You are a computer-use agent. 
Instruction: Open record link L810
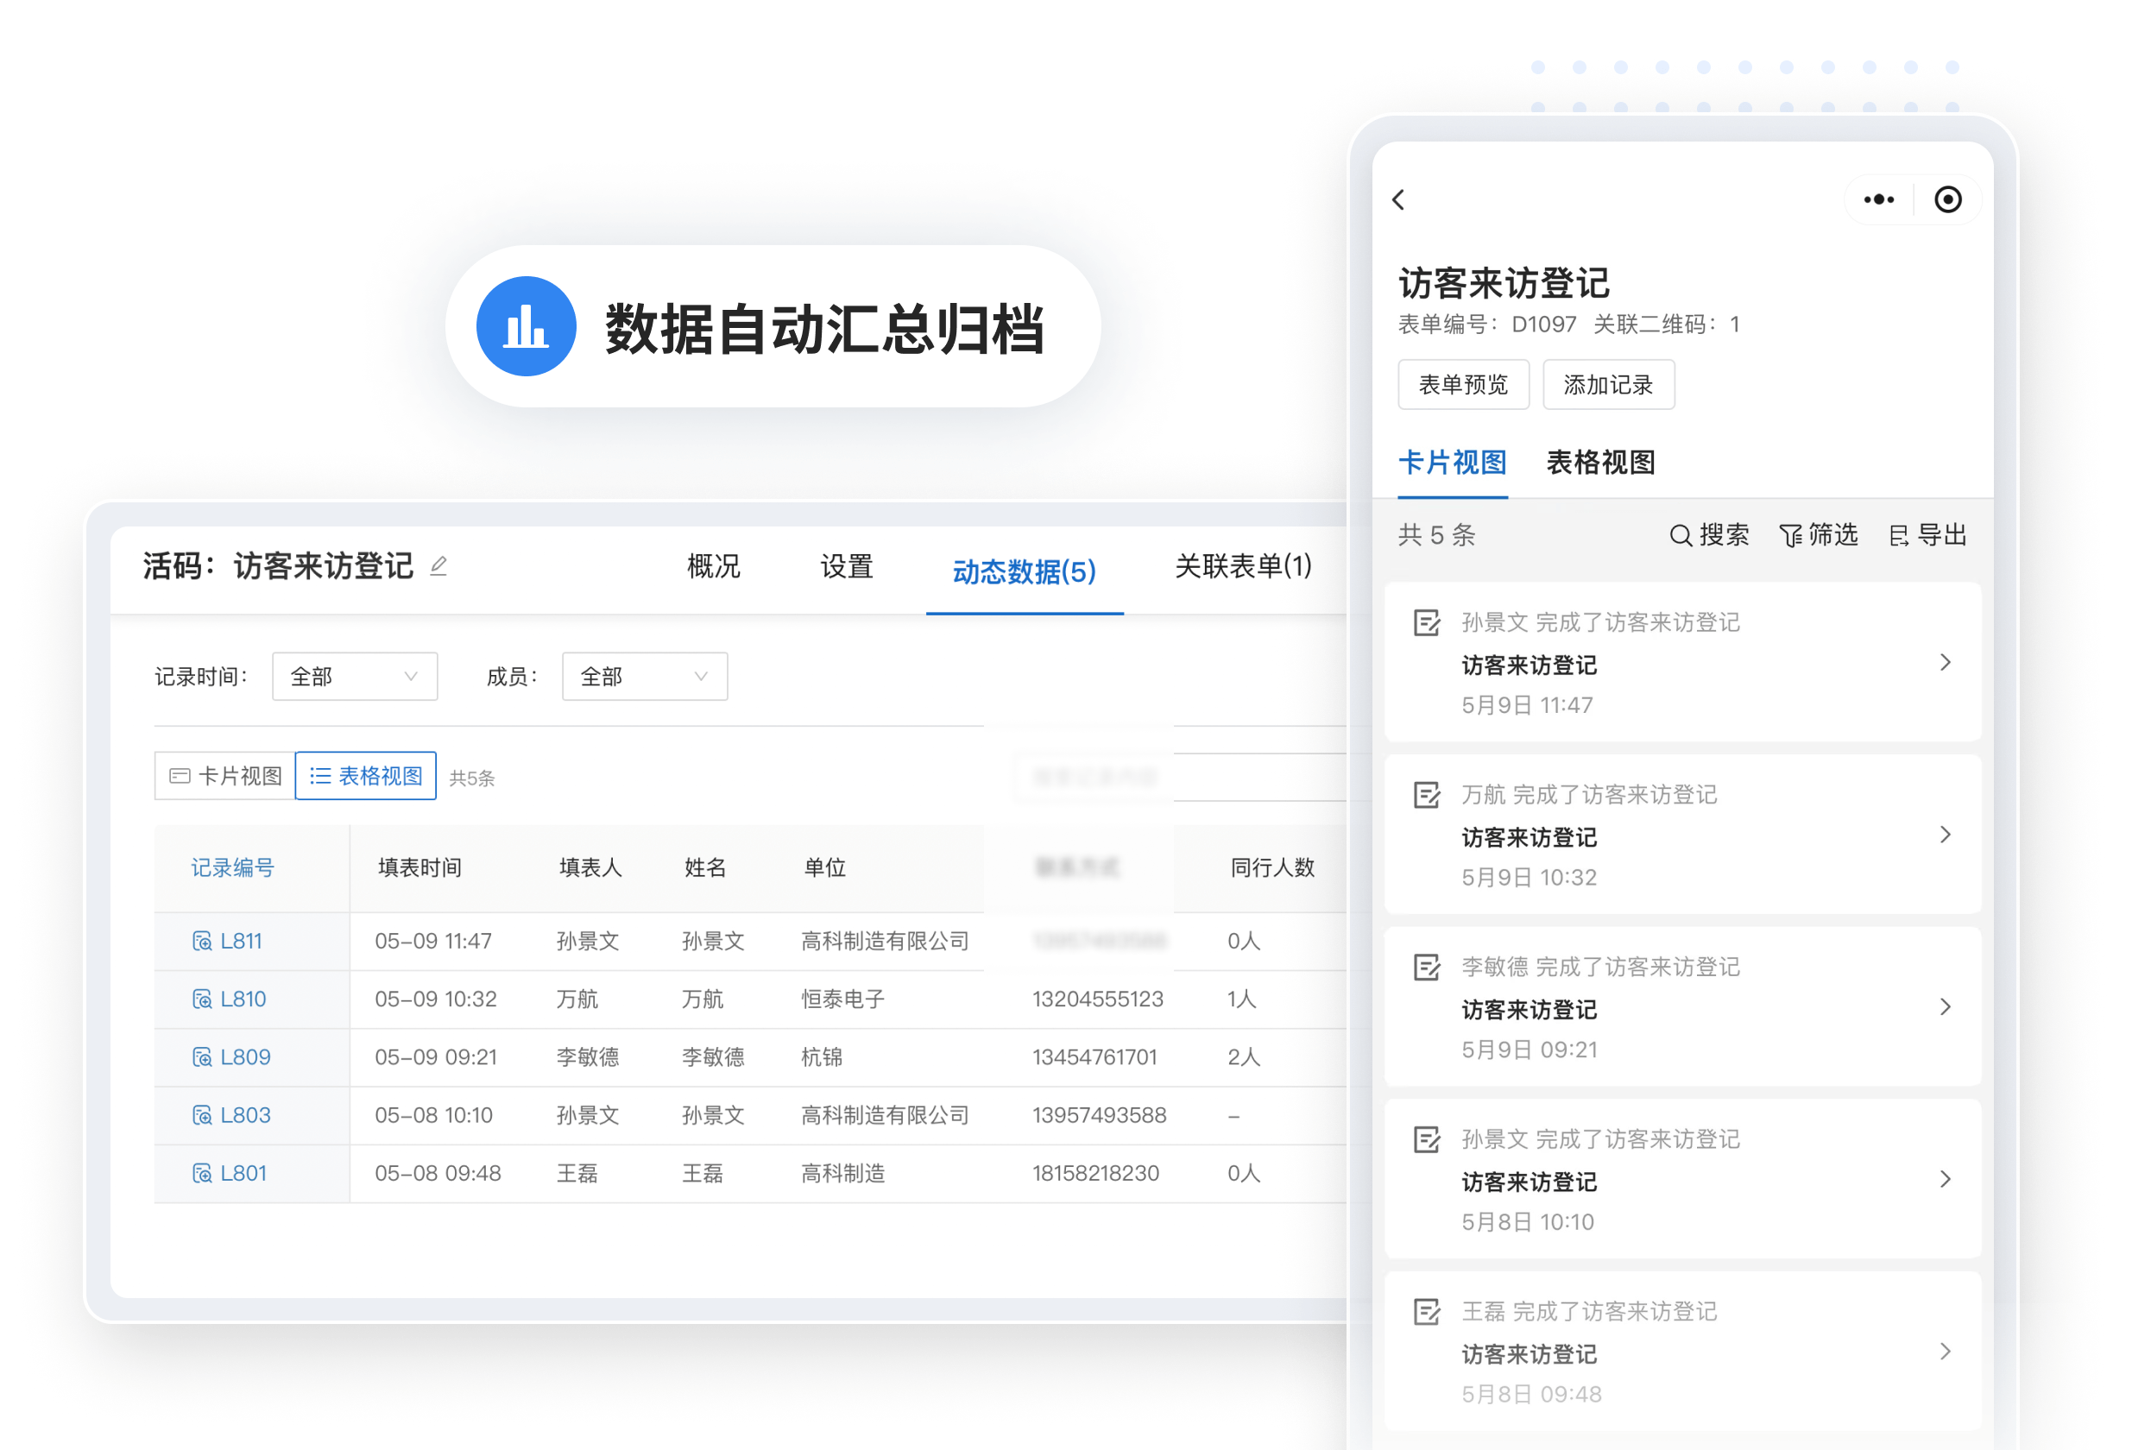pos(243,999)
